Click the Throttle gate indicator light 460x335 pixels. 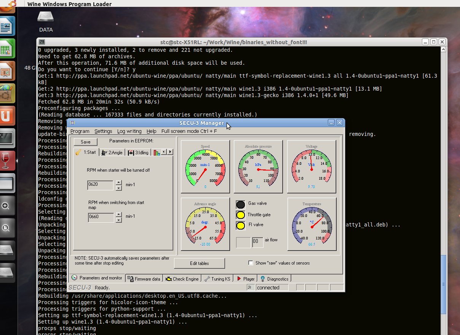[241, 215]
